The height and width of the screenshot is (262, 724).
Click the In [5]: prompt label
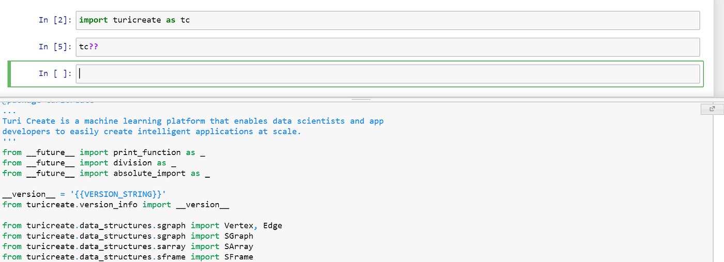coord(56,47)
